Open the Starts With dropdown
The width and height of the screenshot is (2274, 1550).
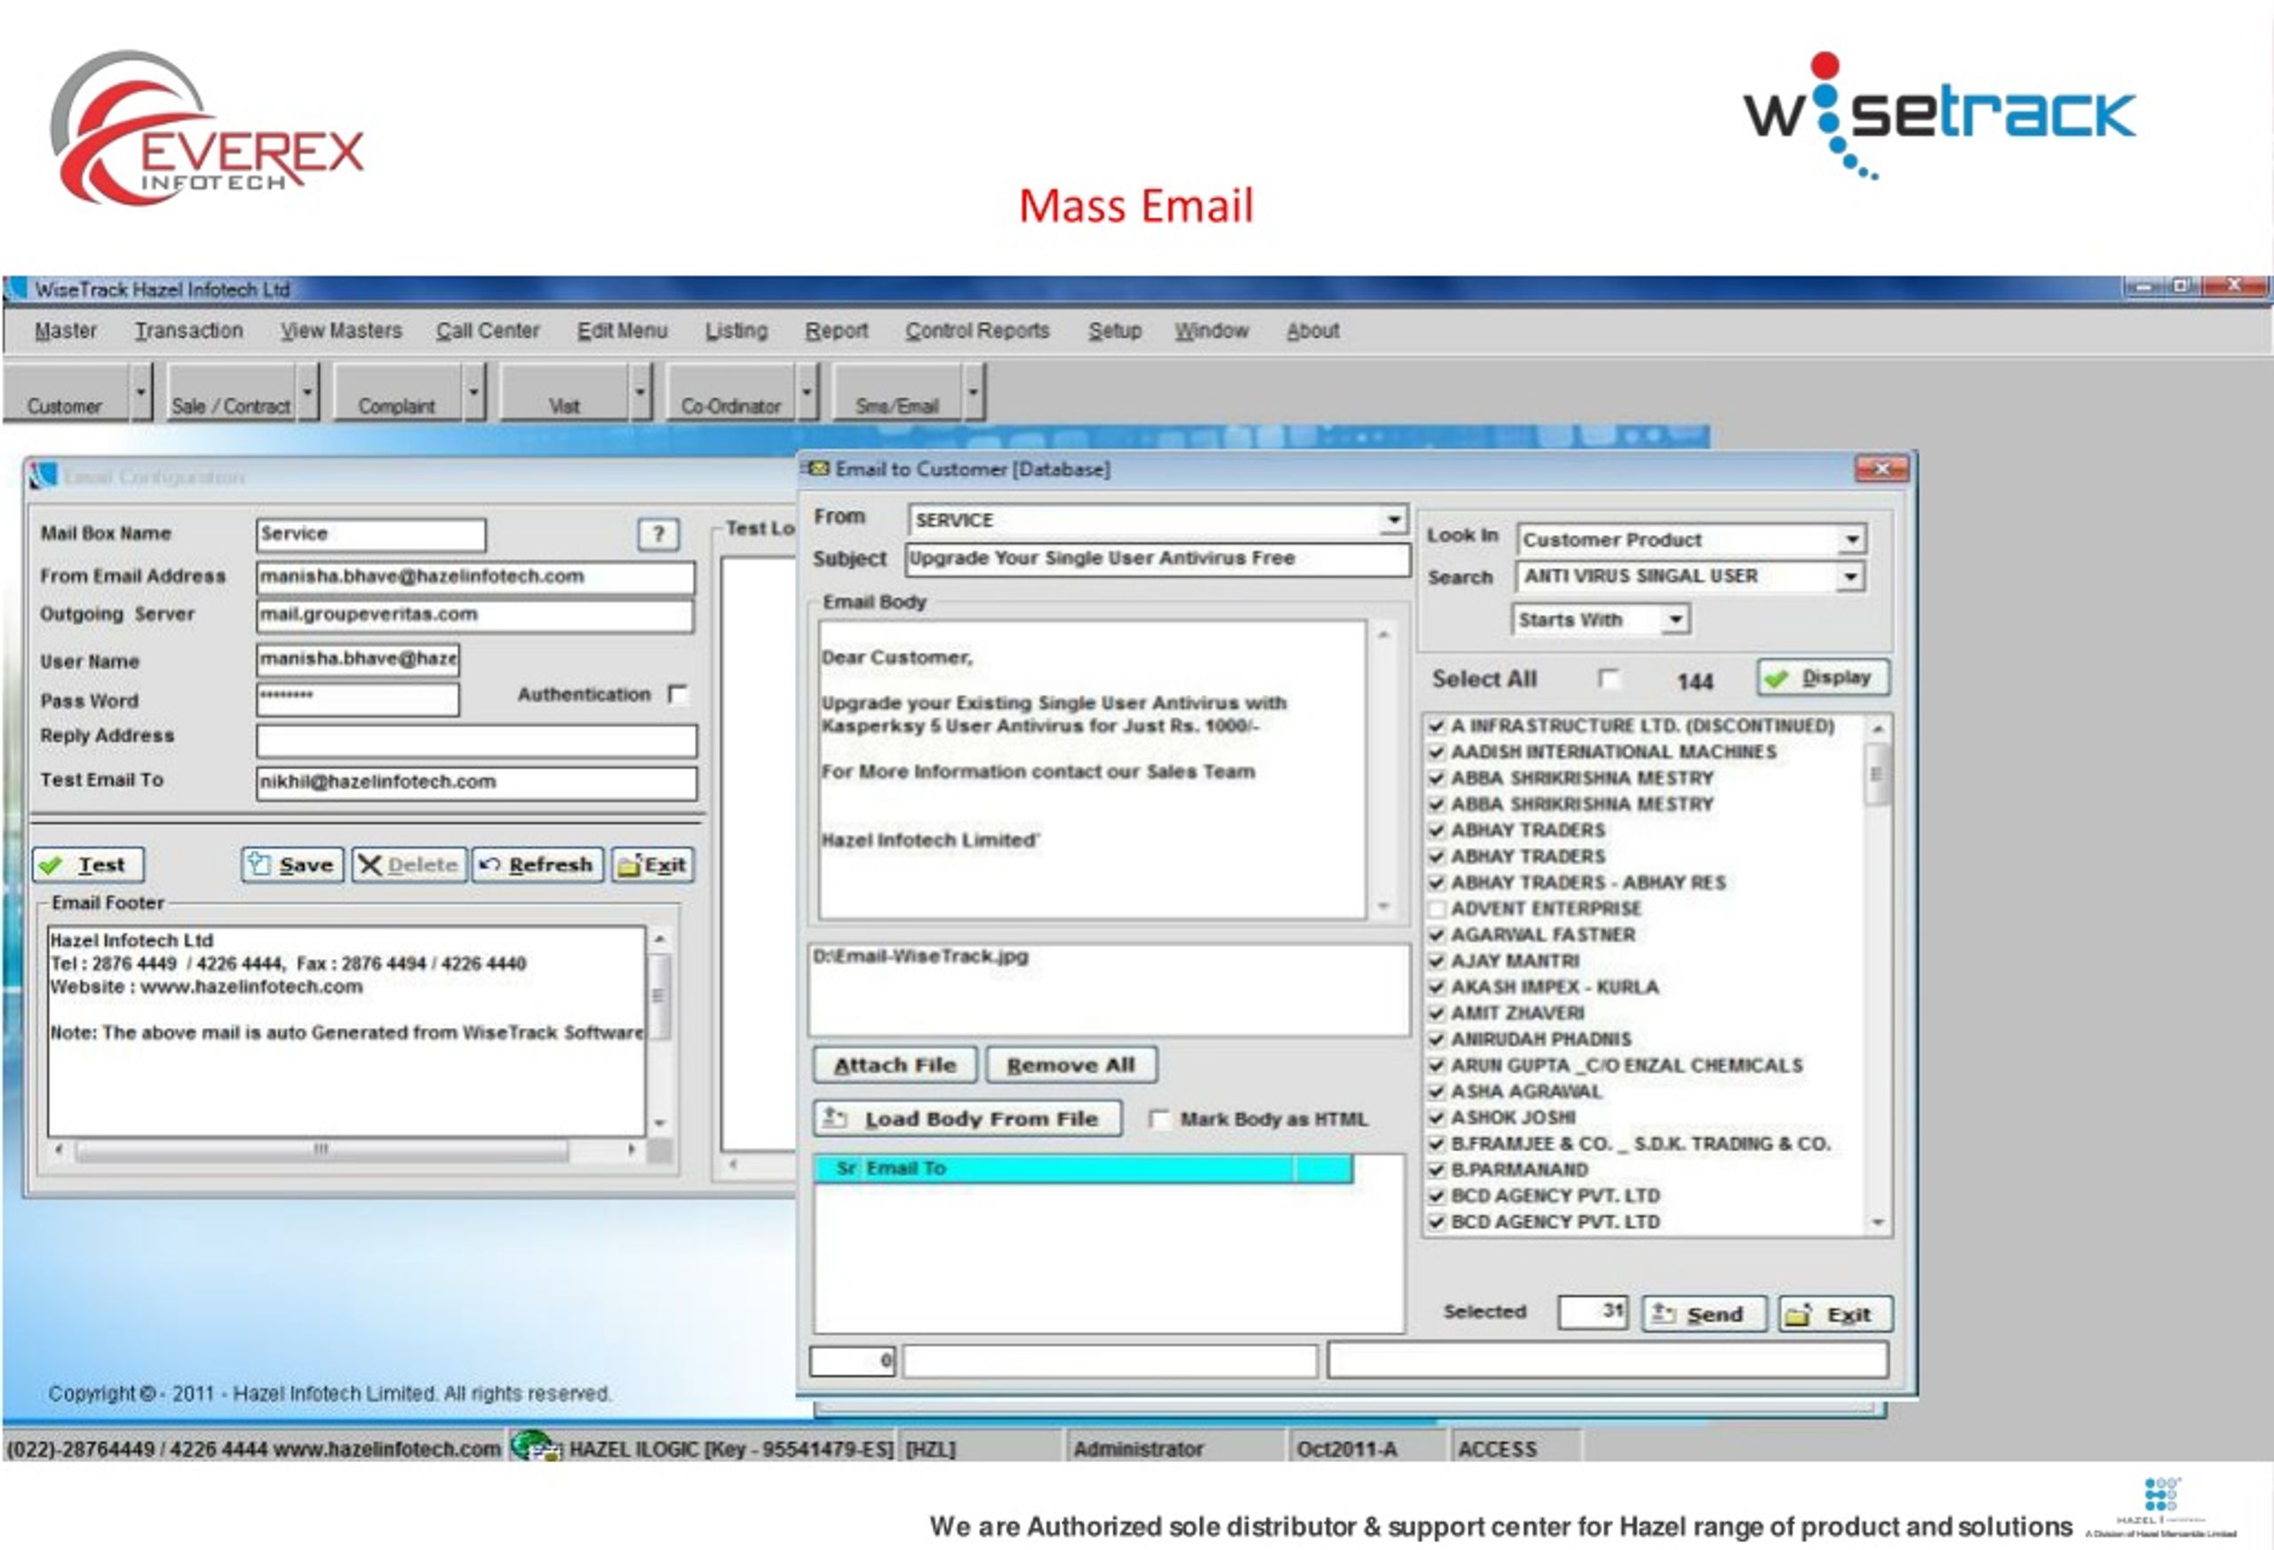(x=1675, y=619)
